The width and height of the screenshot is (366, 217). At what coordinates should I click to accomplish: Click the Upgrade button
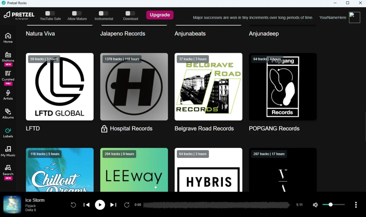(160, 15)
